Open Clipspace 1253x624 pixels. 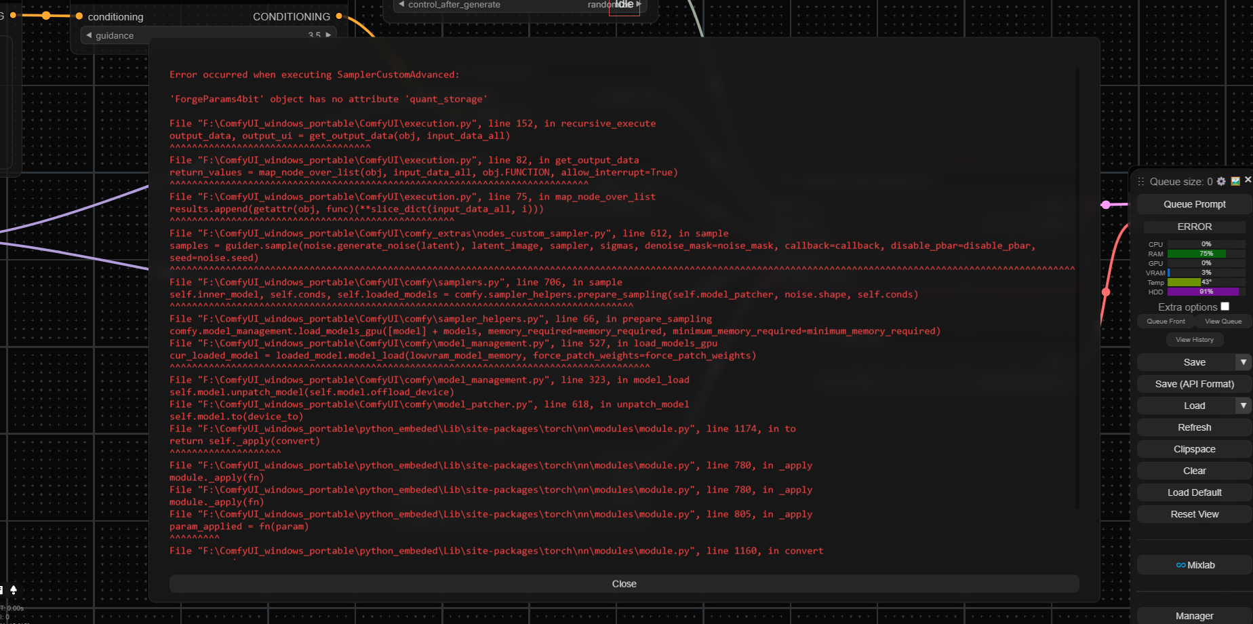pos(1194,449)
